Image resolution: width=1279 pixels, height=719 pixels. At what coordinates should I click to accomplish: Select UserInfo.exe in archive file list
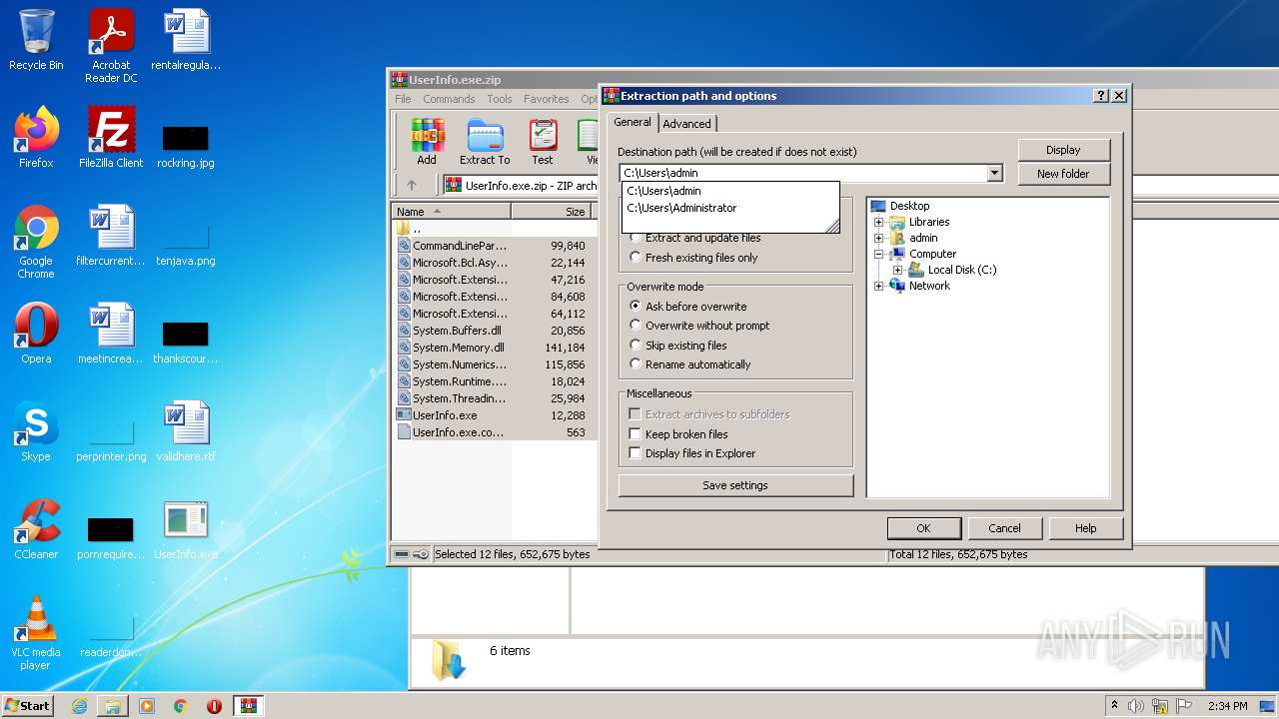pyautogui.click(x=445, y=415)
